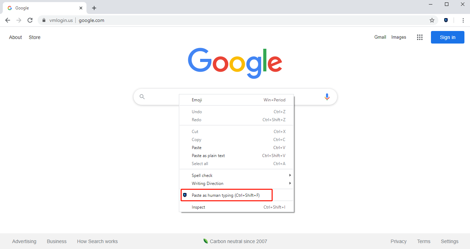Open the Chrome three-dot menu
470x249 pixels.
[x=463, y=20]
